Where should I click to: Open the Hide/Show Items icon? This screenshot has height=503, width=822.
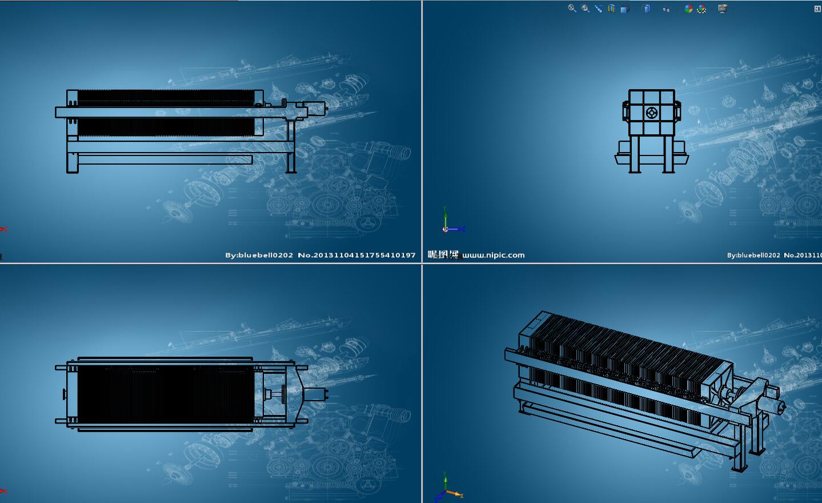coord(666,9)
